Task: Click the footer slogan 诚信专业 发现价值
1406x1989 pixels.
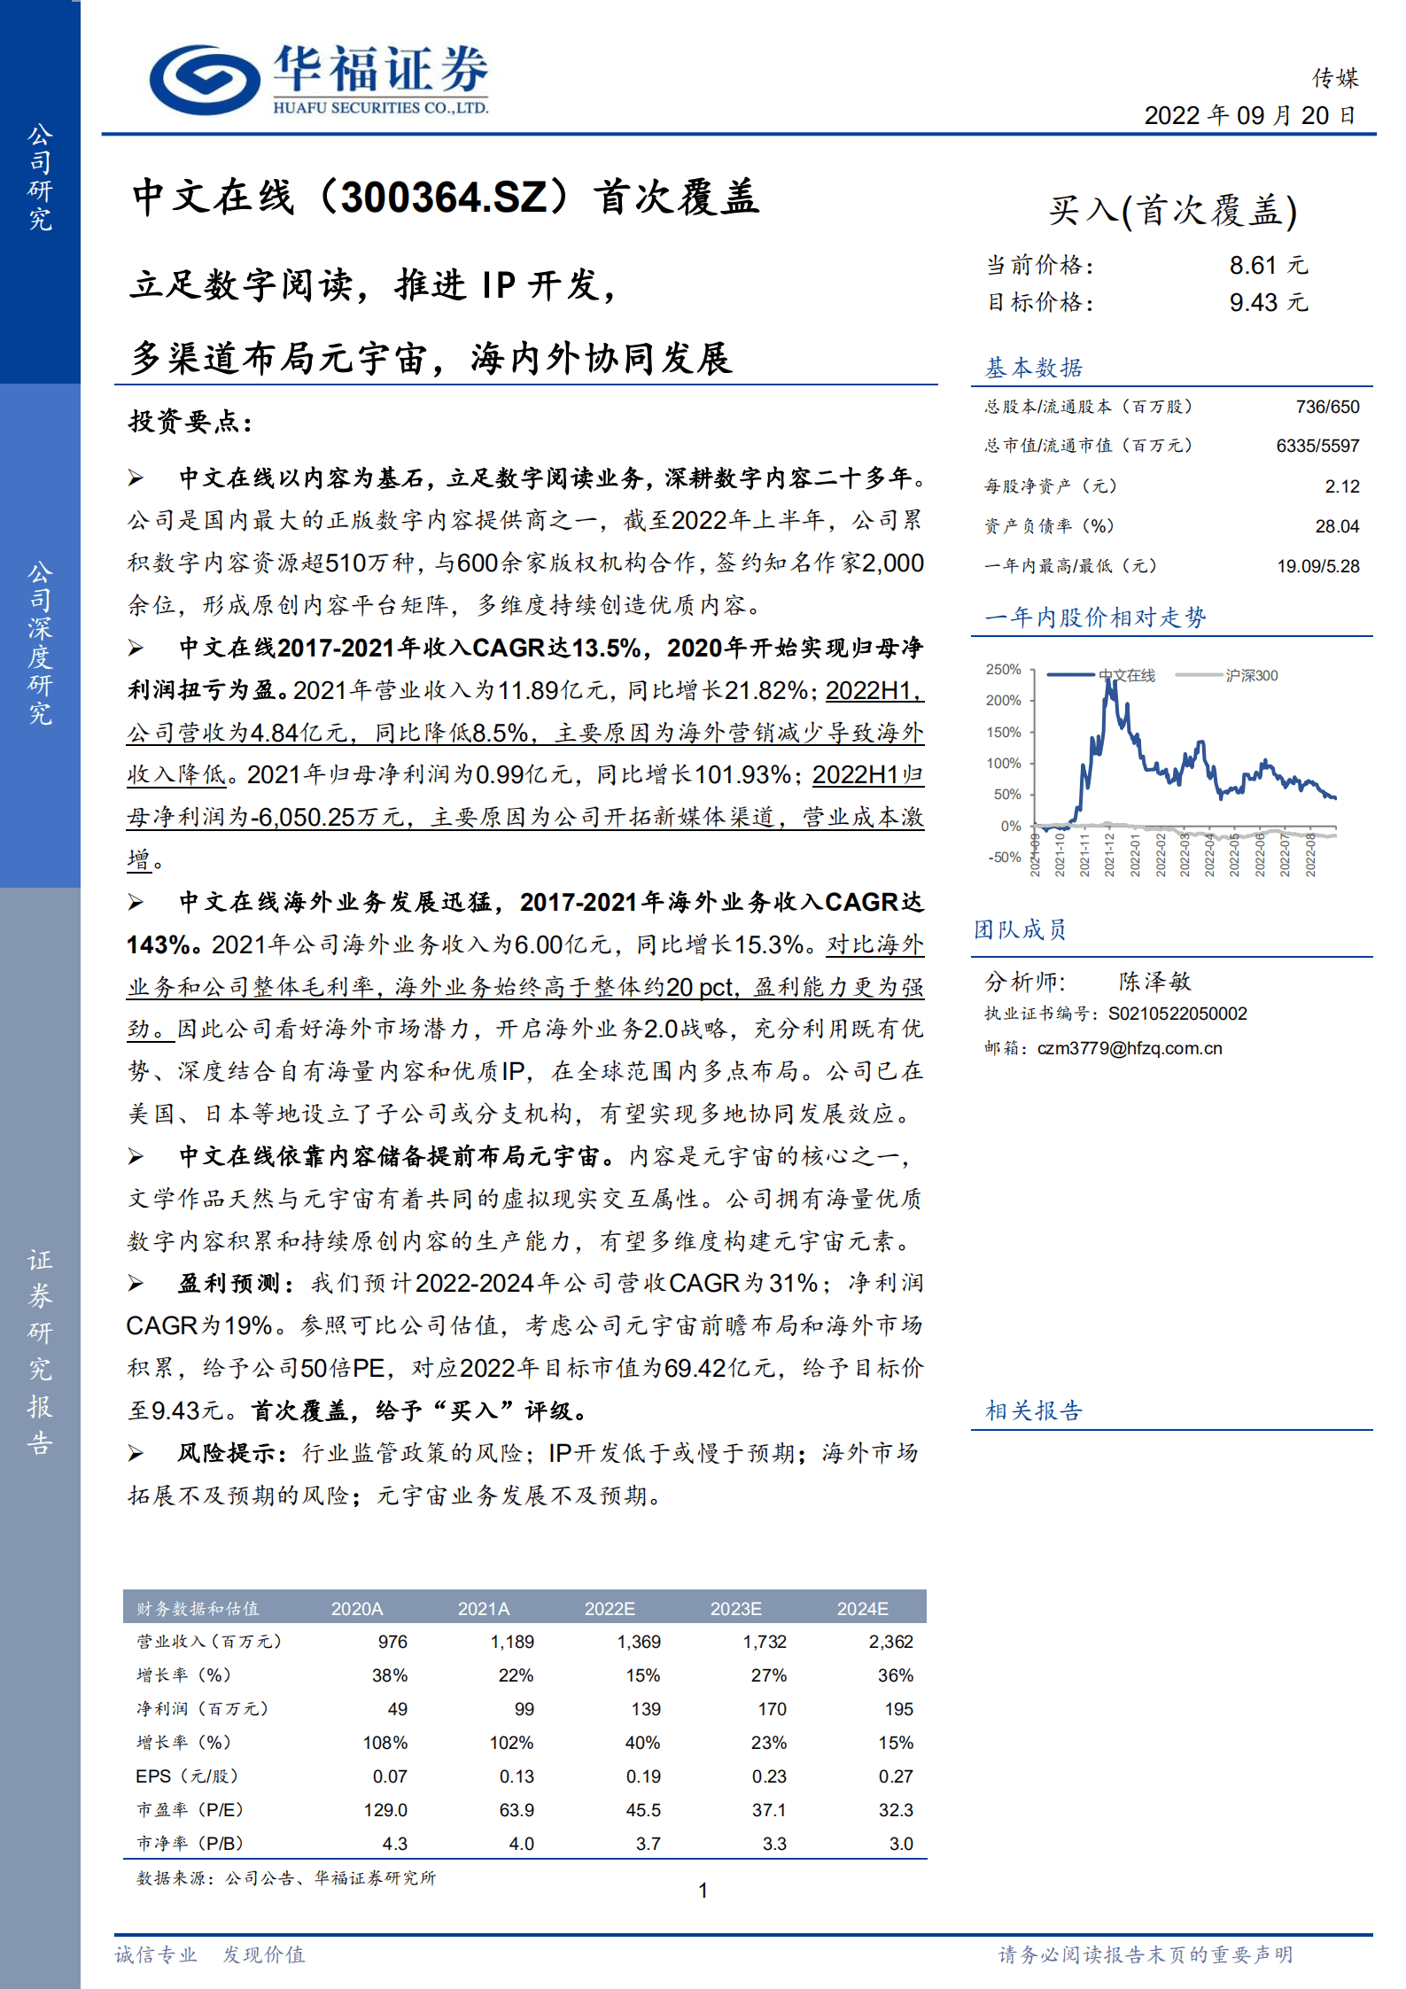Action: click(210, 1955)
